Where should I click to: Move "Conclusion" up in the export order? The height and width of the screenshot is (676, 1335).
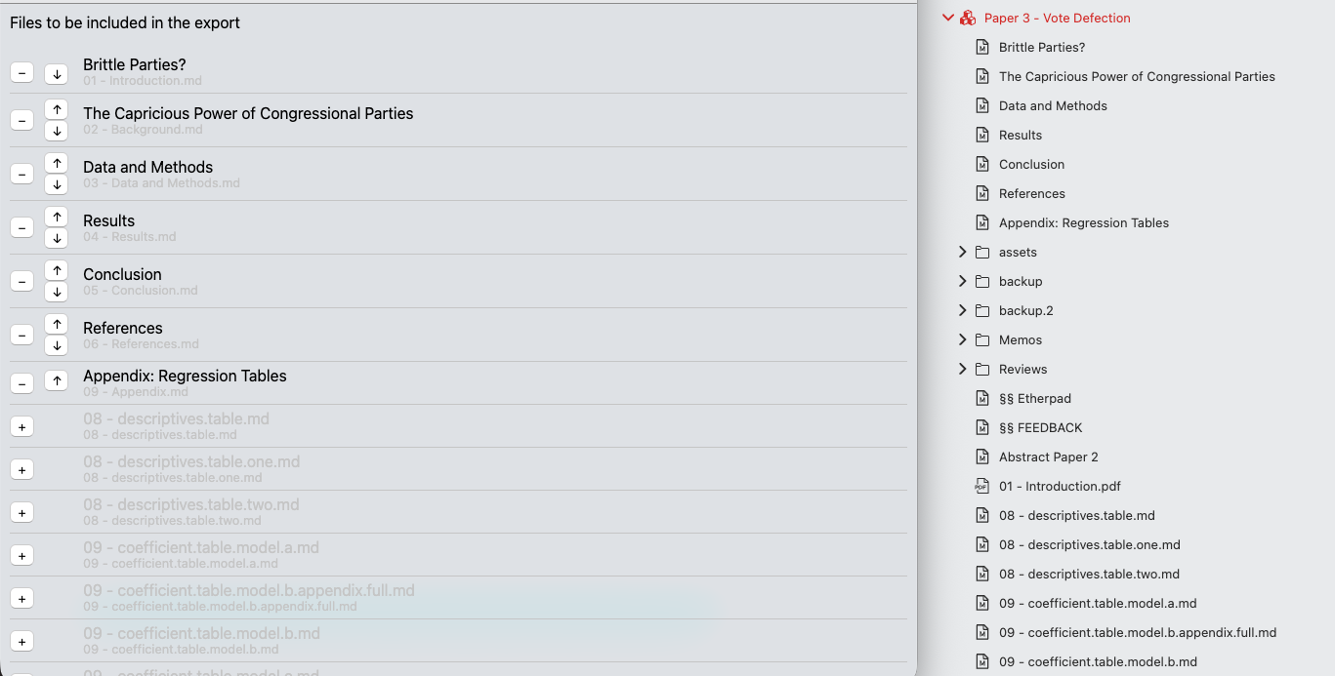tap(56, 271)
